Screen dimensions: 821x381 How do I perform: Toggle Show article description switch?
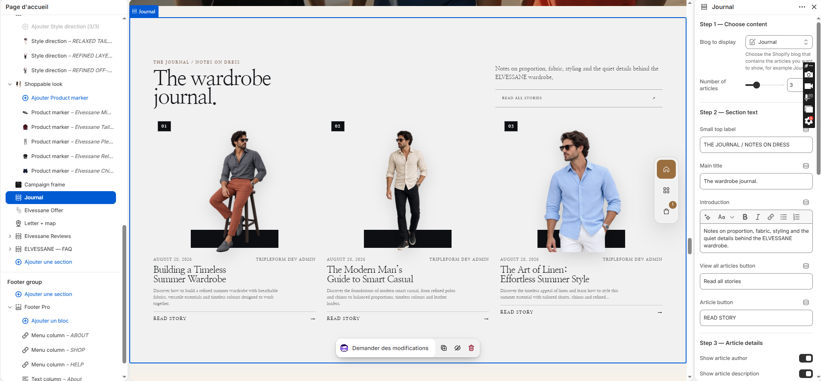[x=806, y=374]
